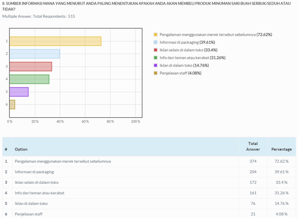Select the red bar for option 3

pos(31,67)
